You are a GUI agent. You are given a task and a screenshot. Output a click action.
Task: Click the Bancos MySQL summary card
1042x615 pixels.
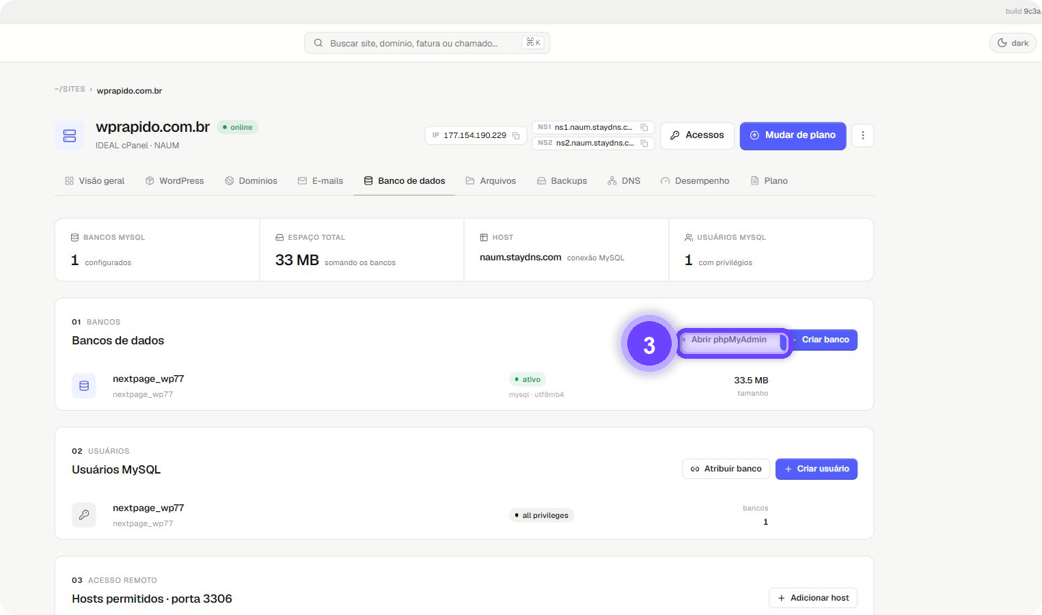157,249
